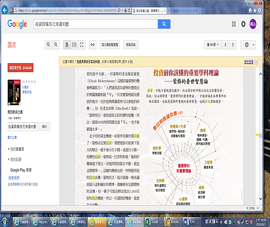
Task: Expand 我的圖書館 section
Action: (16, 149)
